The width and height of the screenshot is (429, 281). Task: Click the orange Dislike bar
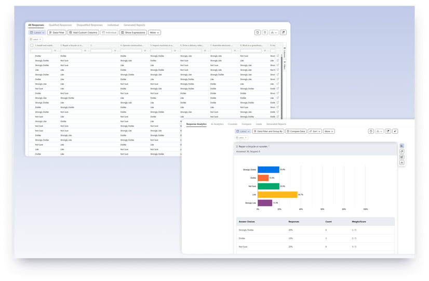263,178
